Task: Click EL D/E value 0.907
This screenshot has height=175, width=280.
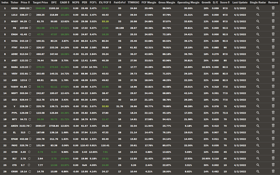Action: coord(215,133)
